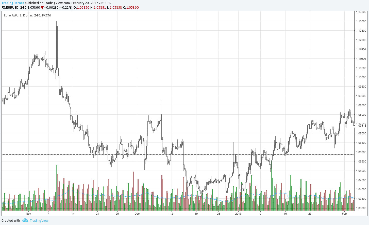369x225 pixels.
Task: Click the Dec date axis label
Action: [x=137, y=214]
